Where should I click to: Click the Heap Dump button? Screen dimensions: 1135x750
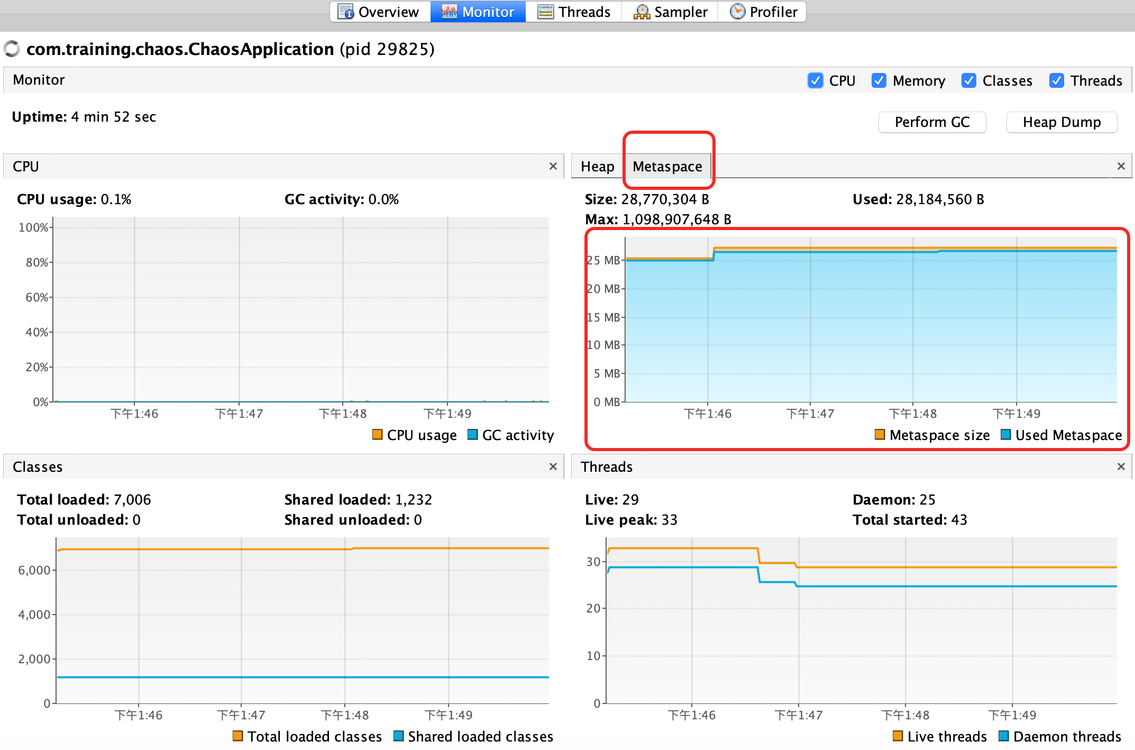point(1061,122)
